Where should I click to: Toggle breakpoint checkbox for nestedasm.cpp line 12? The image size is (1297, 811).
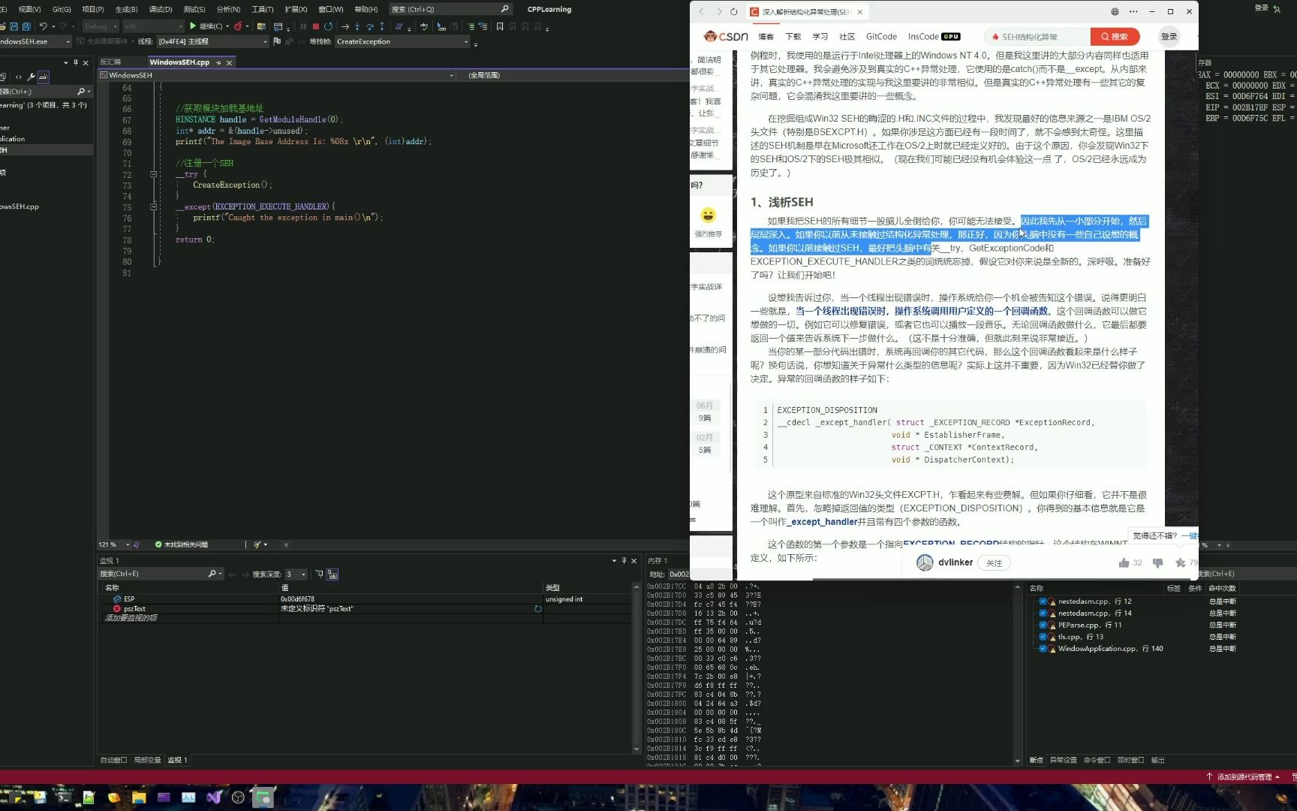pyautogui.click(x=1043, y=601)
